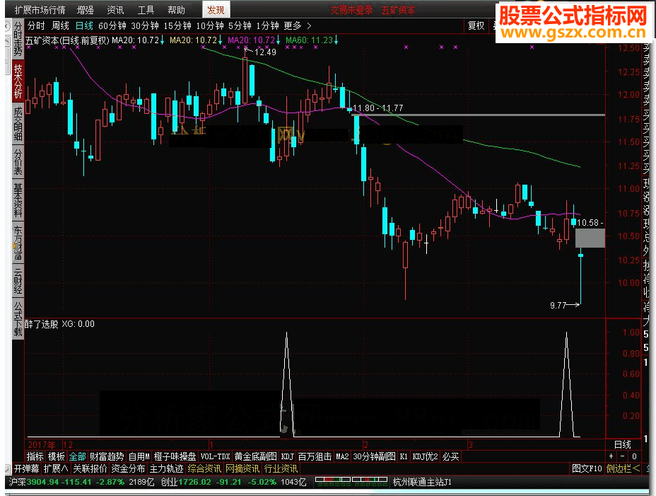Click the arrow after magenta MA20: 10.72

pos(278,40)
